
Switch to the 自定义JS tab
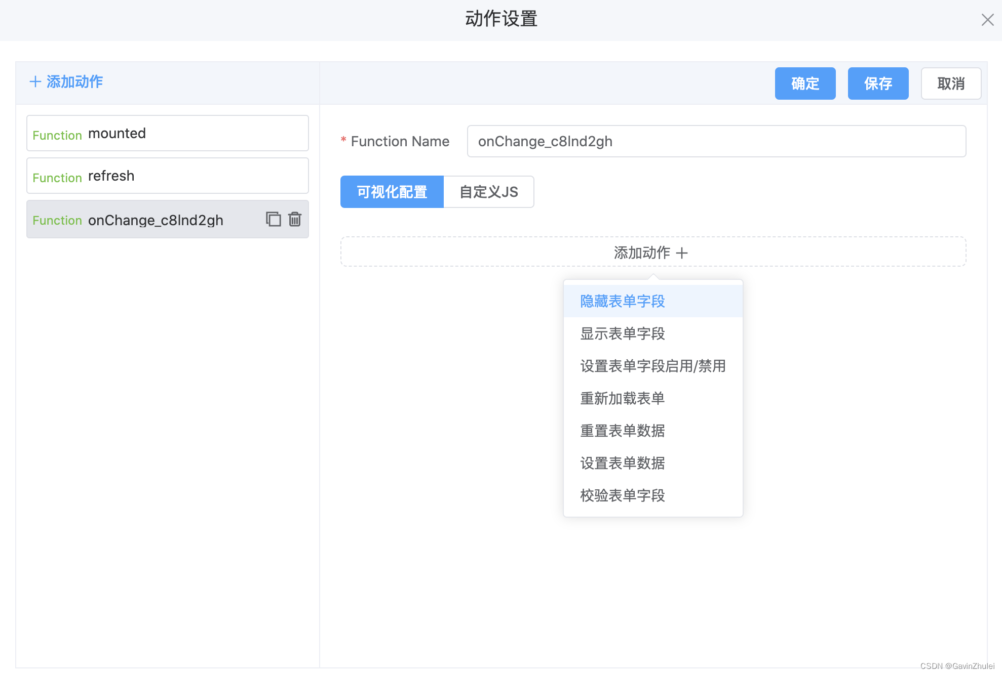[x=488, y=192]
